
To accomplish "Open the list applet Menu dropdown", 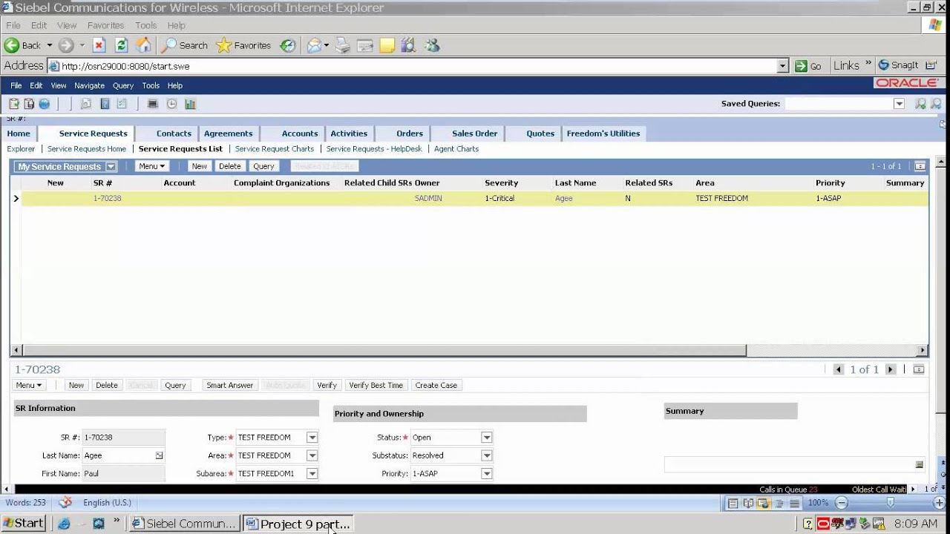I will point(152,166).
